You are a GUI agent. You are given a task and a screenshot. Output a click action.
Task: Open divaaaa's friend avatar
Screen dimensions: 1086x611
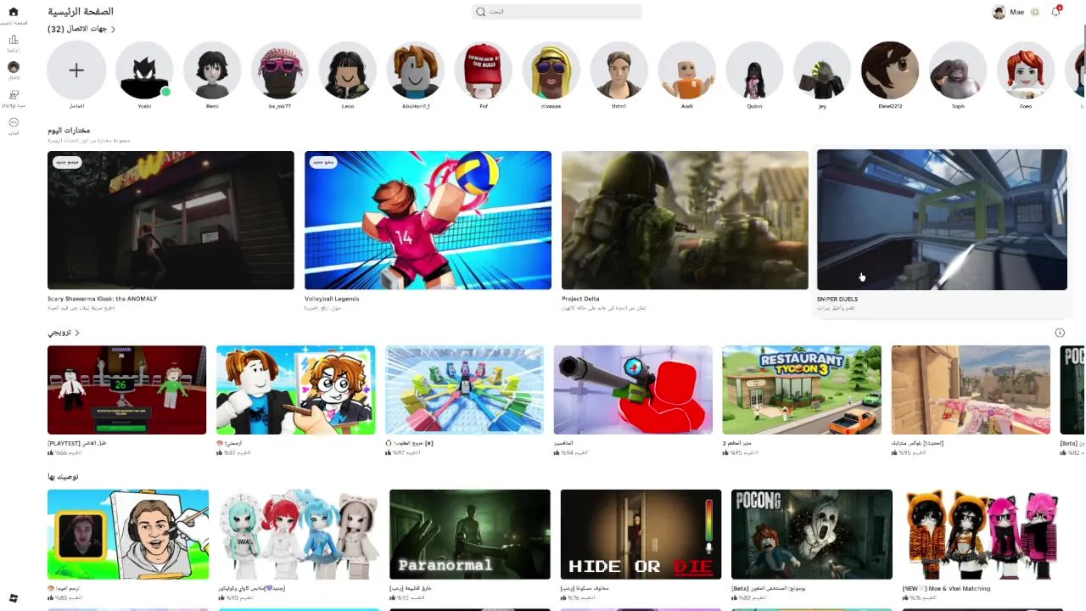click(551, 70)
